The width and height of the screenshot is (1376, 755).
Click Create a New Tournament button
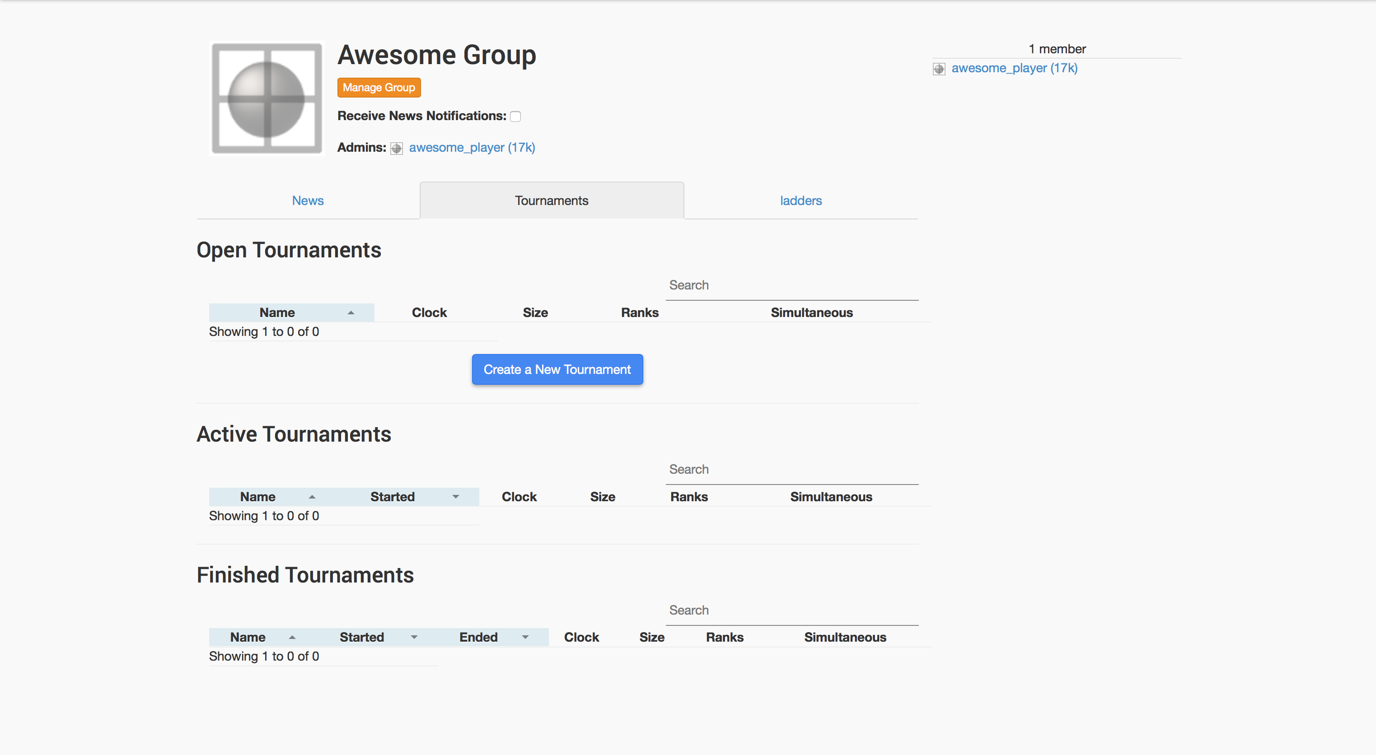(x=557, y=369)
